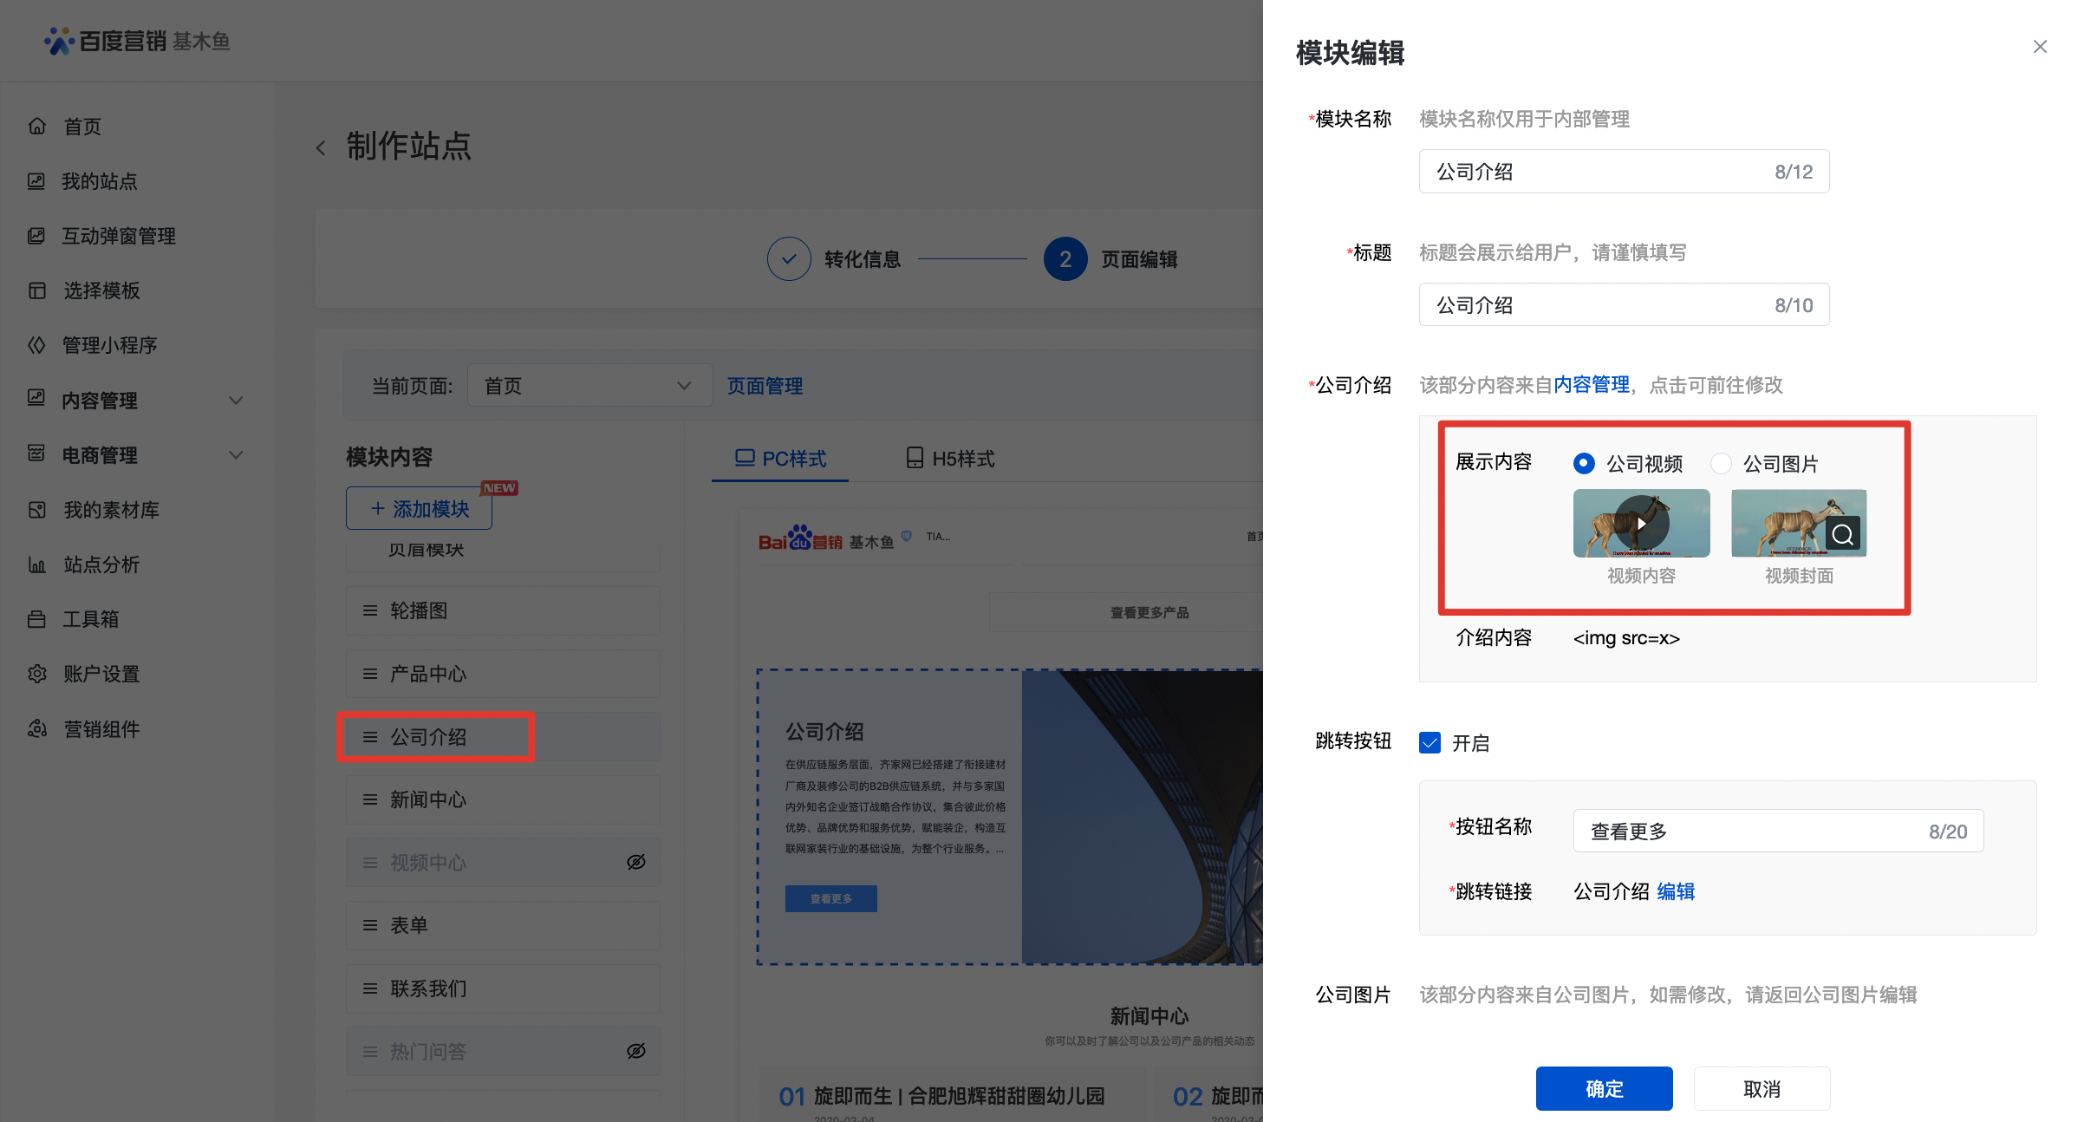Expand the 内容管理 sidebar menu
The image size is (2084, 1122).
pyautogui.click(x=236, y=401)
